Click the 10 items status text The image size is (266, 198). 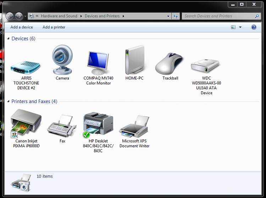tap(45, 176)
